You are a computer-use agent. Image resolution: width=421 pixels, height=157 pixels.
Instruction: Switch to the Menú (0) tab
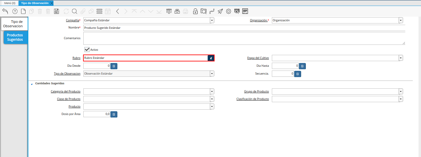click(x=10, y=3)
